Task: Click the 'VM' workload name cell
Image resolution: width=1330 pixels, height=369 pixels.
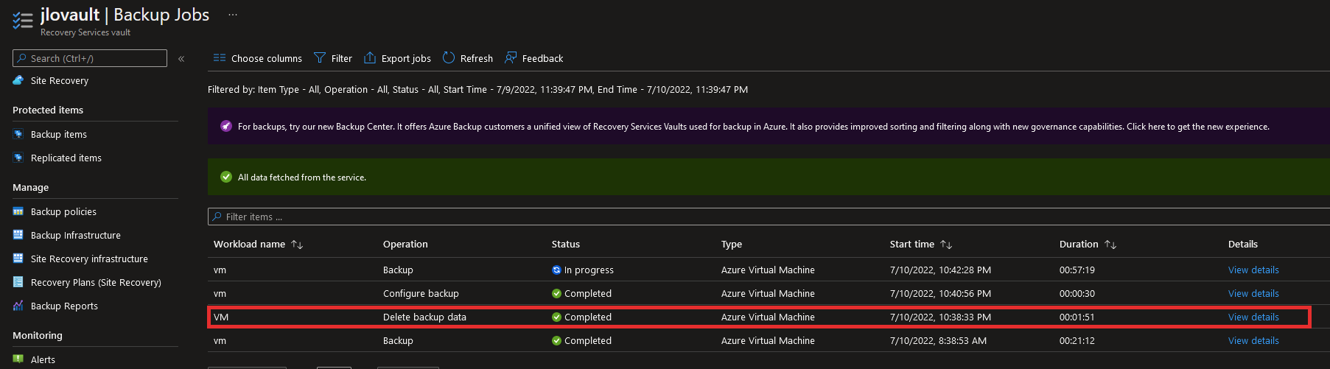Action: (x=221, y=317)
